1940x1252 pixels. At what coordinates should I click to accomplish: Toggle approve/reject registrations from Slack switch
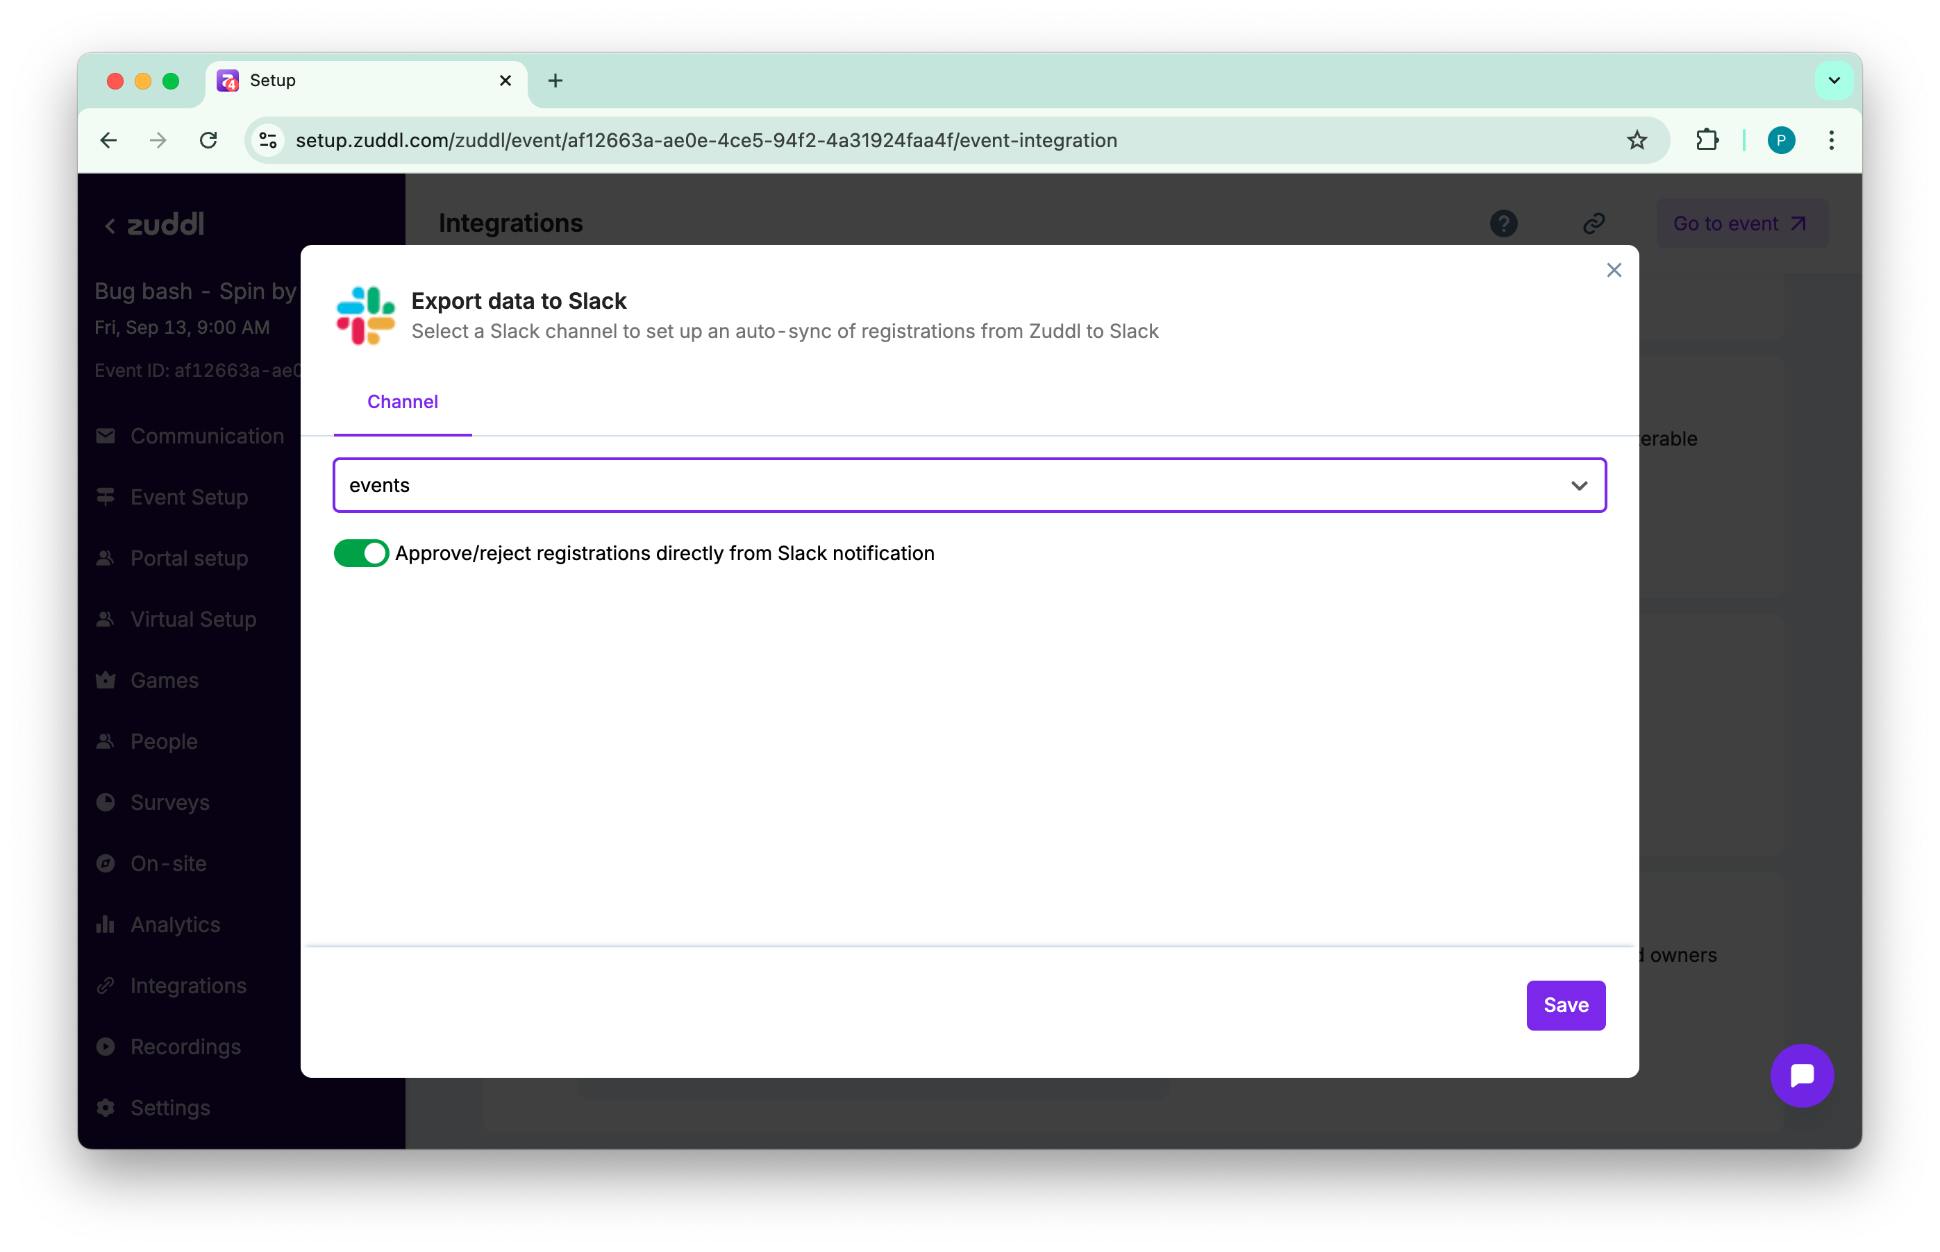361,554
